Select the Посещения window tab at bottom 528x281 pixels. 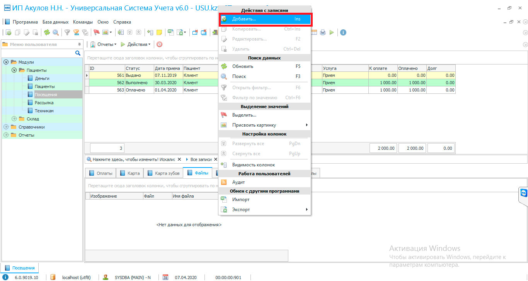click(19, 268)
